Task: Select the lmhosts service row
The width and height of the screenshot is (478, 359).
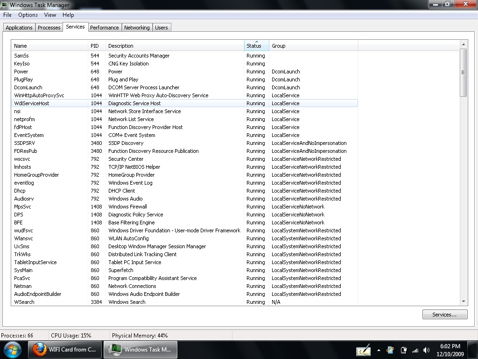Action: tap(184, 167)
